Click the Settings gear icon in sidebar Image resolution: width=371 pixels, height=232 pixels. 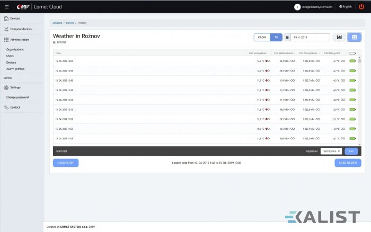6,87
